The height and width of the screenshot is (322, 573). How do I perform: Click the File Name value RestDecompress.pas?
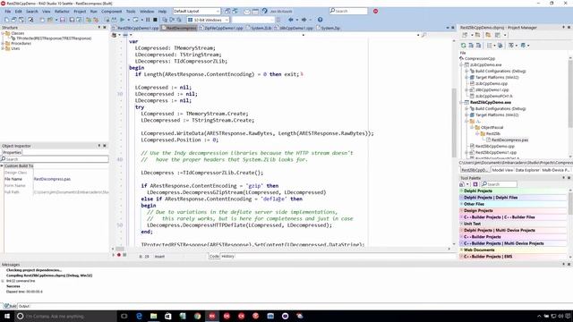(52, 179)
